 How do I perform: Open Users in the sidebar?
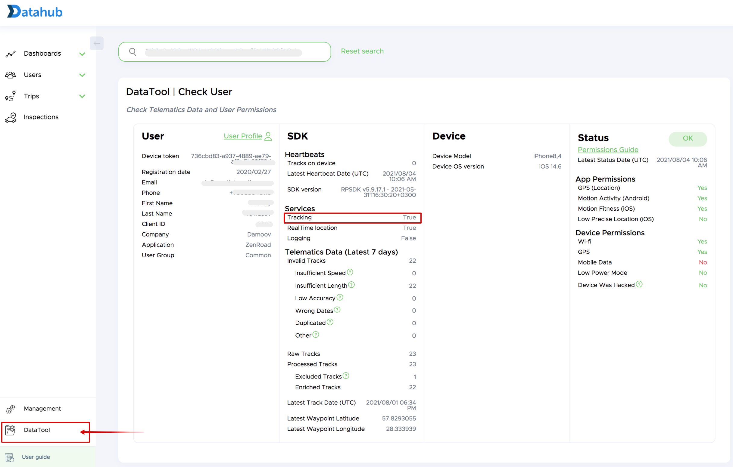[x=33, y=75]
